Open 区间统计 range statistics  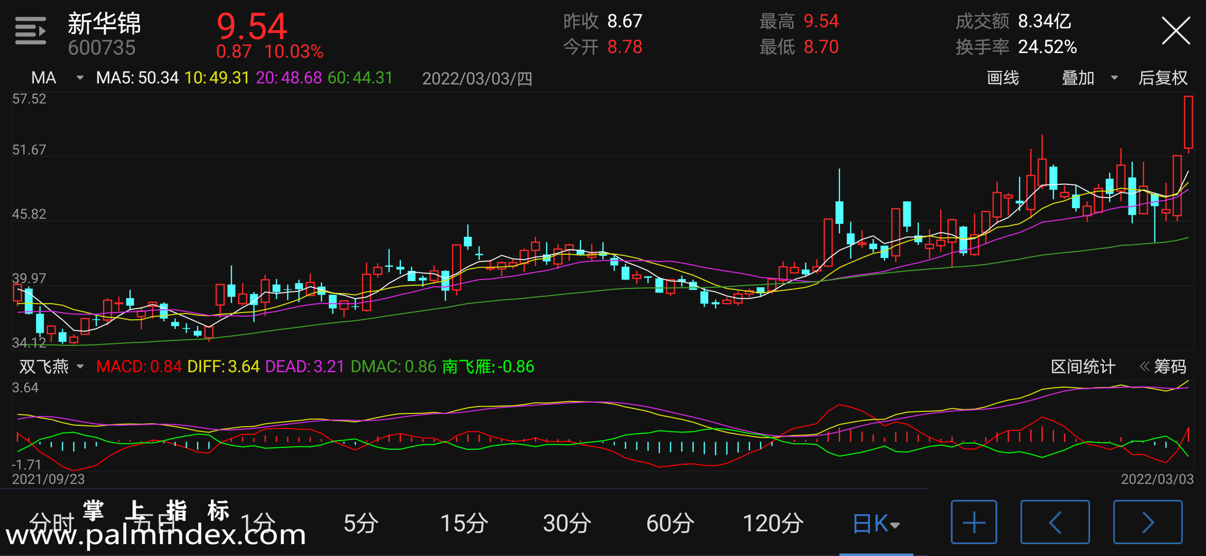pos(1083,367)
